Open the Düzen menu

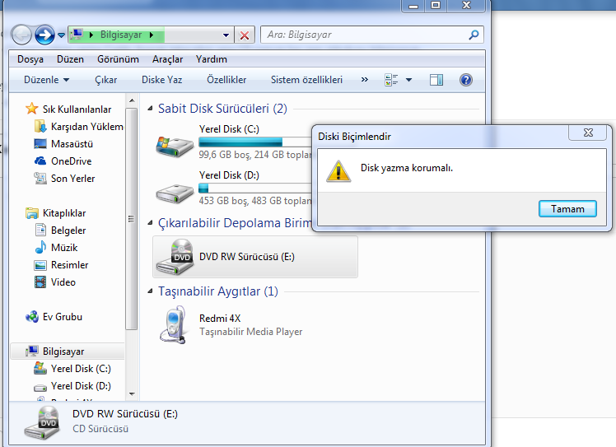point(70,59)
